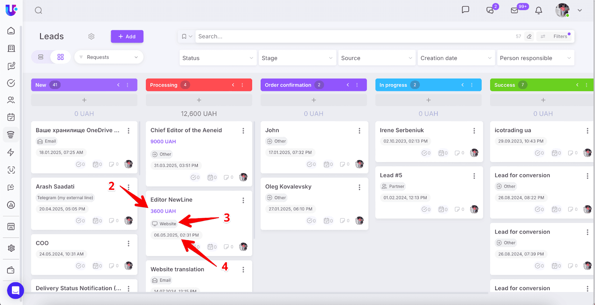Image resolution: width=595 pixels, height=305 pixels.
Task: Open the Leads settings gear icon
Action: (x=91, y=36)
